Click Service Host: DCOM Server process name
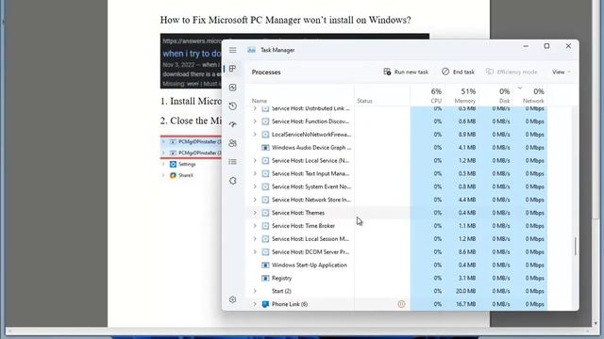 click(310, 251)
